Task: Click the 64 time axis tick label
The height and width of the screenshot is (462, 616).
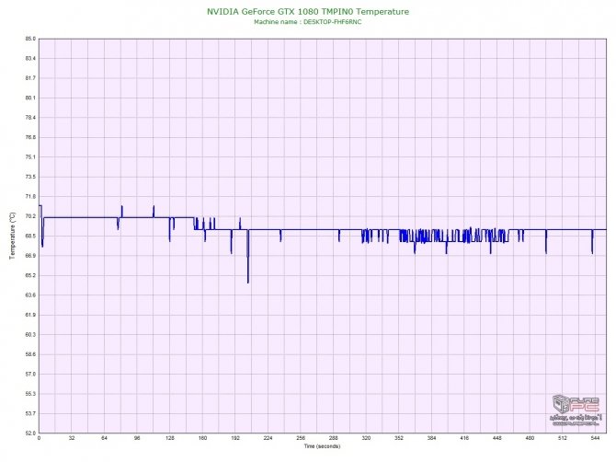Action: coord(104,438)
